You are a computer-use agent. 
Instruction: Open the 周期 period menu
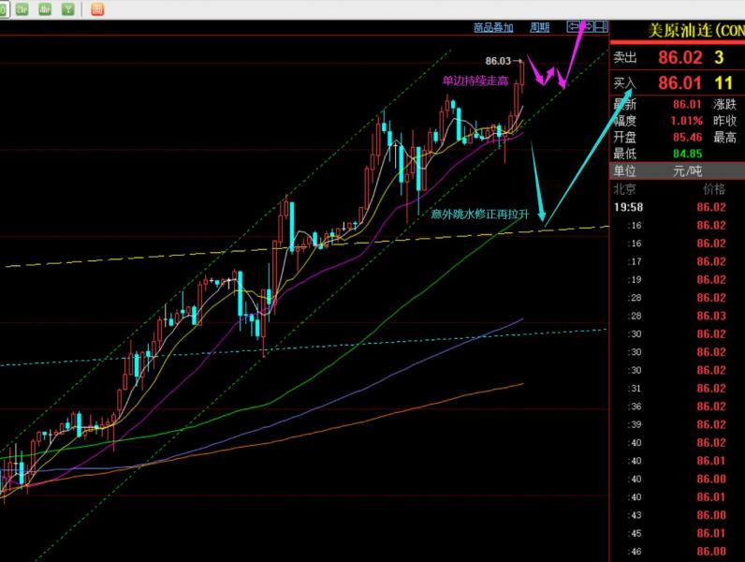[x=540, y=28]
